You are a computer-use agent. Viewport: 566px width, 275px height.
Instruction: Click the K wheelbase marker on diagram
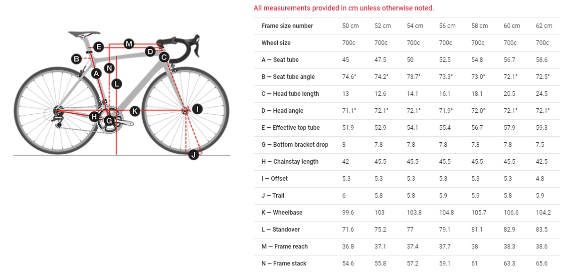click(135, 111)
